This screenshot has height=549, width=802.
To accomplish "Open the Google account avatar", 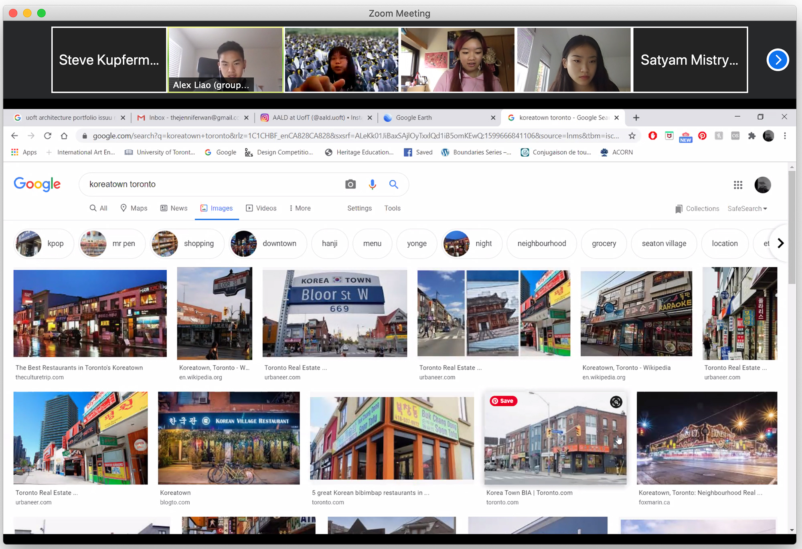I will [x=762, y=185].
